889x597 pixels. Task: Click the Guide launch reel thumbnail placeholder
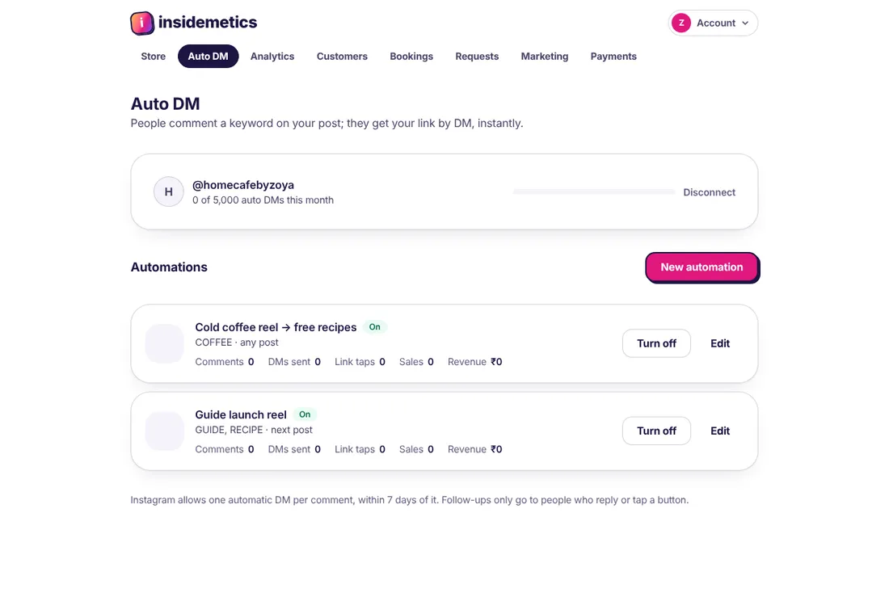click(164, 431)
